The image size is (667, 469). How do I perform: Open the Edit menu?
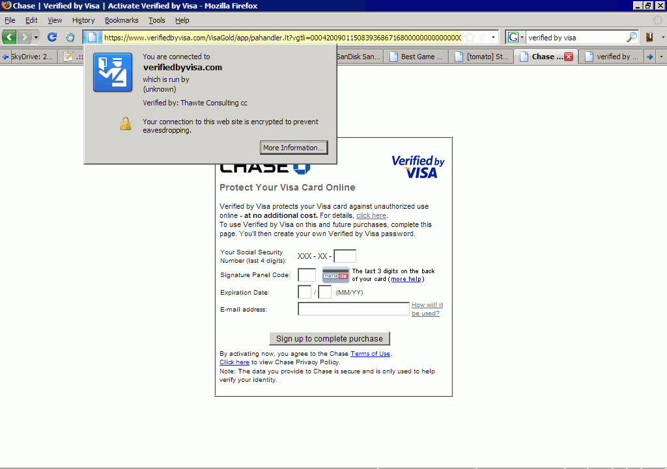31,20
